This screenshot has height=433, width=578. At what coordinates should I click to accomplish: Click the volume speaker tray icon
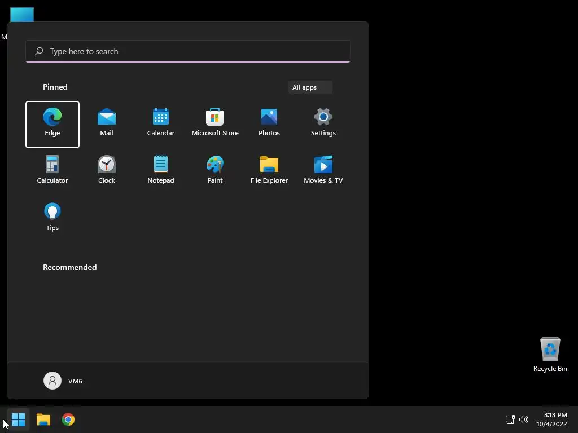(x=523, y=419)
